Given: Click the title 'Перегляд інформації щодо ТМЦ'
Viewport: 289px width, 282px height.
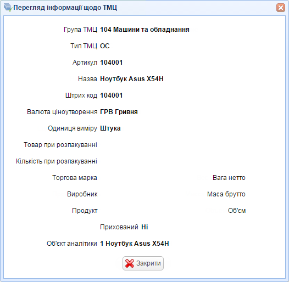Looking at the screenshot, I should pyautogui.click(x=65, y=8).
